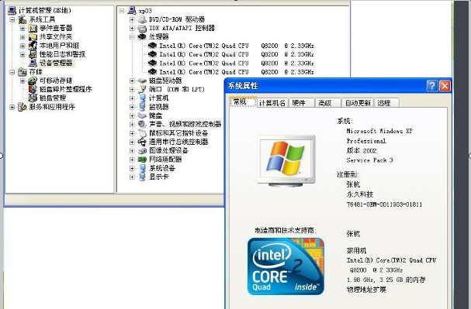Click the Service Pack 3 text

click(x=370, y=160)
